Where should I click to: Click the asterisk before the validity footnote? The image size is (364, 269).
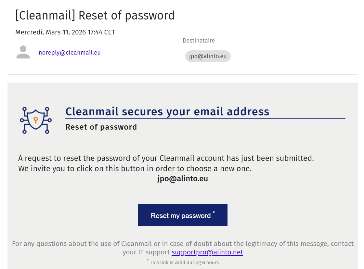click(148, 260)
